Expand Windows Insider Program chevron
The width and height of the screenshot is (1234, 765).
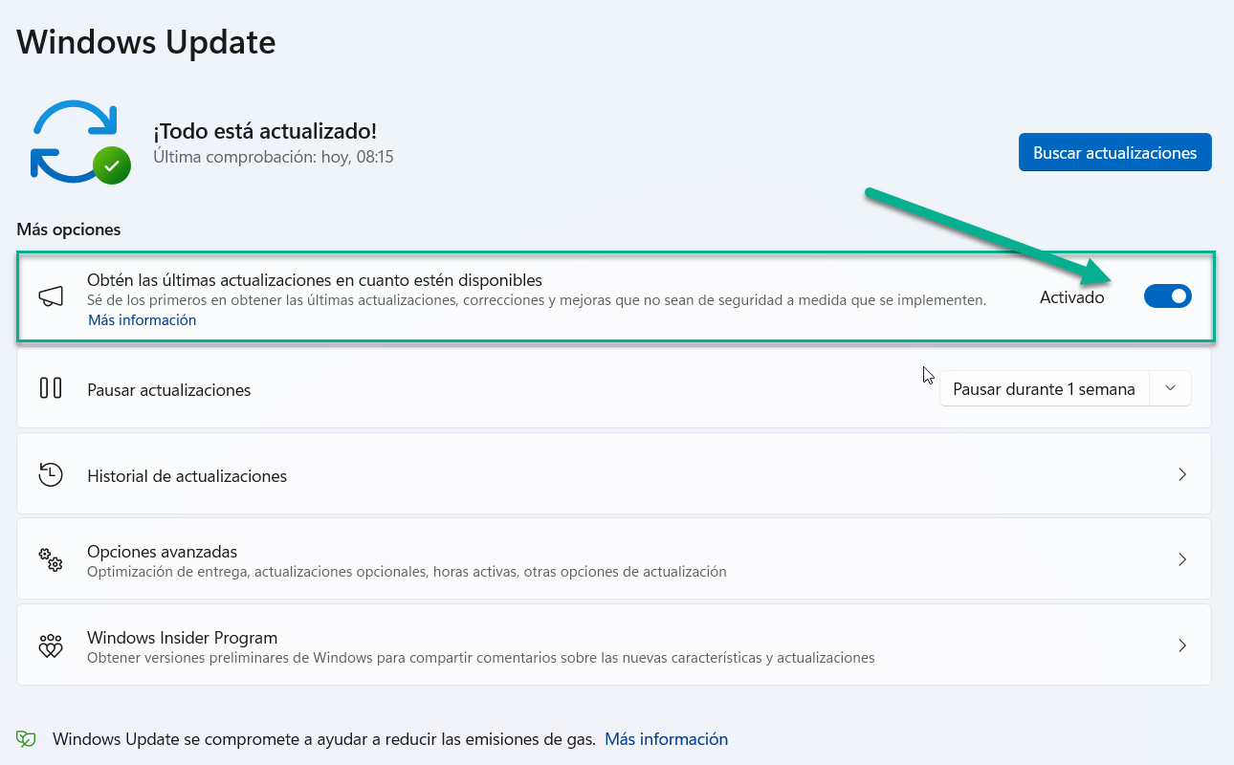click(1182, 645)
